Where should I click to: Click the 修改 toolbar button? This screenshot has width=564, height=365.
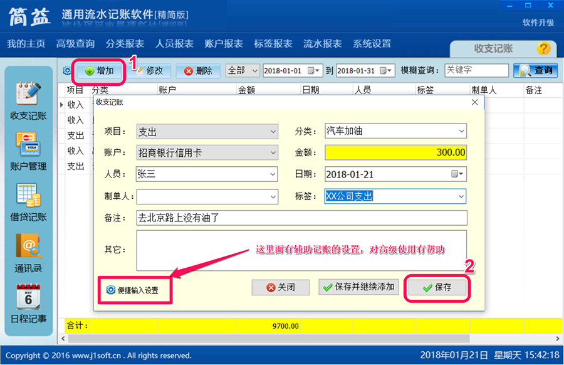point(150,71)
